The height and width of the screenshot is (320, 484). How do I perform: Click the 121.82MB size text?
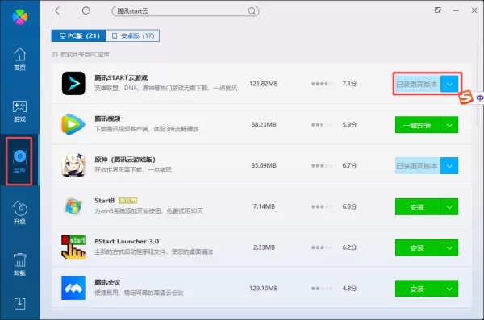(x=264, y=84)
